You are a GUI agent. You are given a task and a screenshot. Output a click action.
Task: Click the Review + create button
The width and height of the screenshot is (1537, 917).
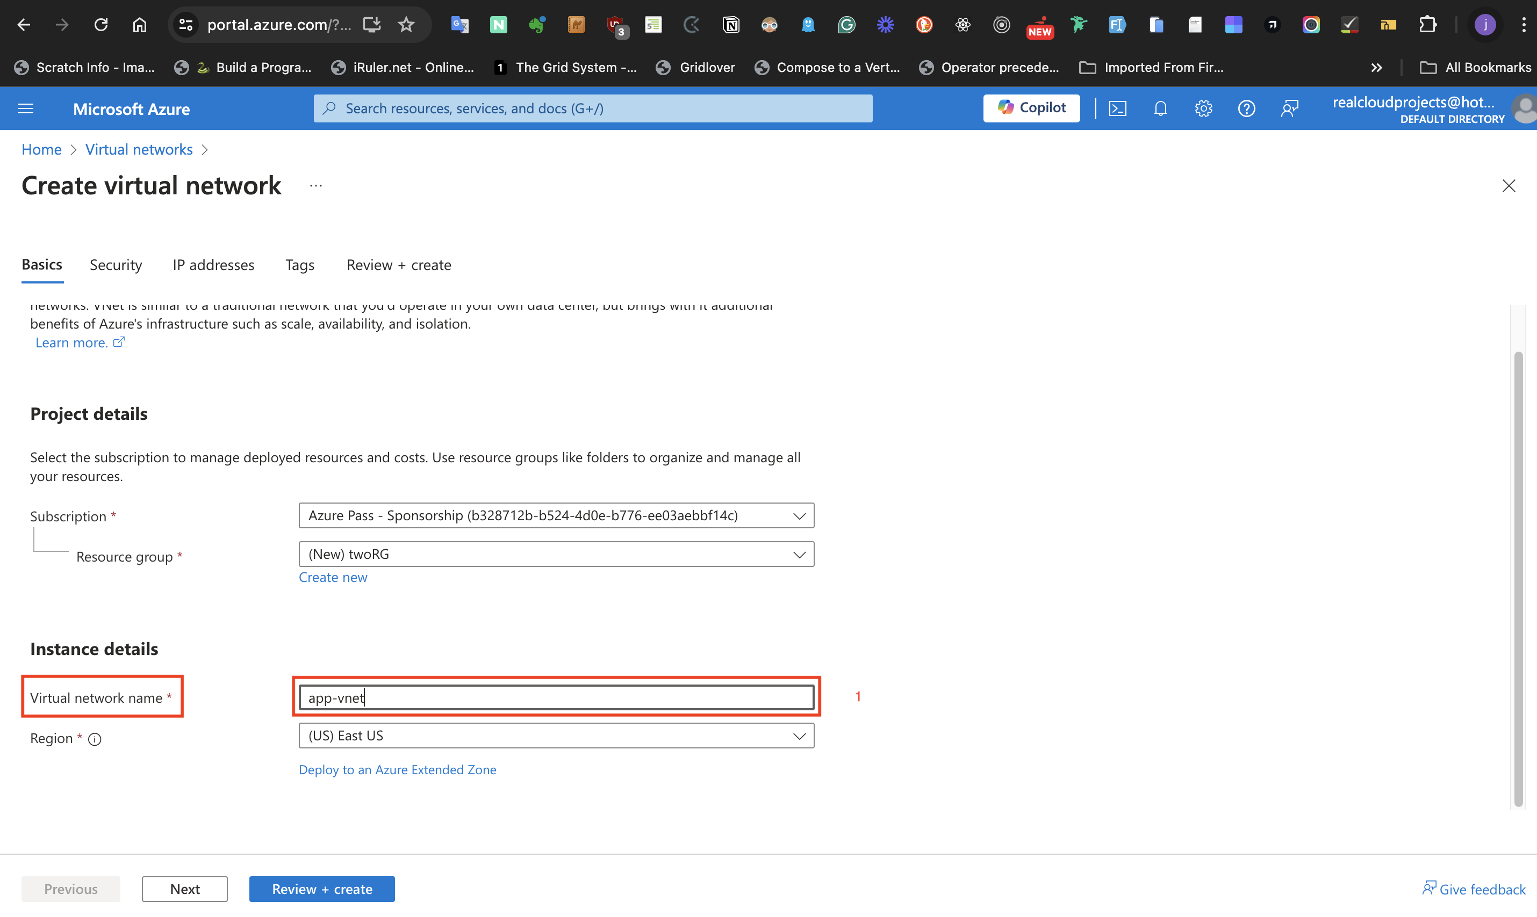tap(321, 889)
